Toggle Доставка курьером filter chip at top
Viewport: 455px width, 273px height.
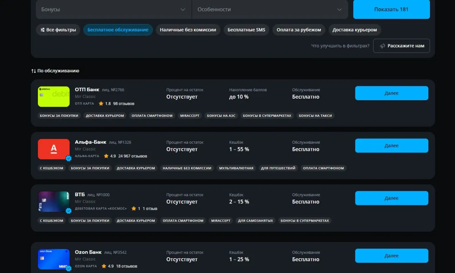[x=355, y=30]
